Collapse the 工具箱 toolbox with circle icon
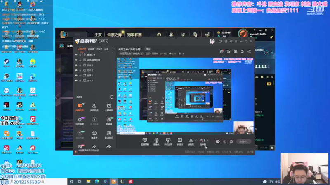 111,97
